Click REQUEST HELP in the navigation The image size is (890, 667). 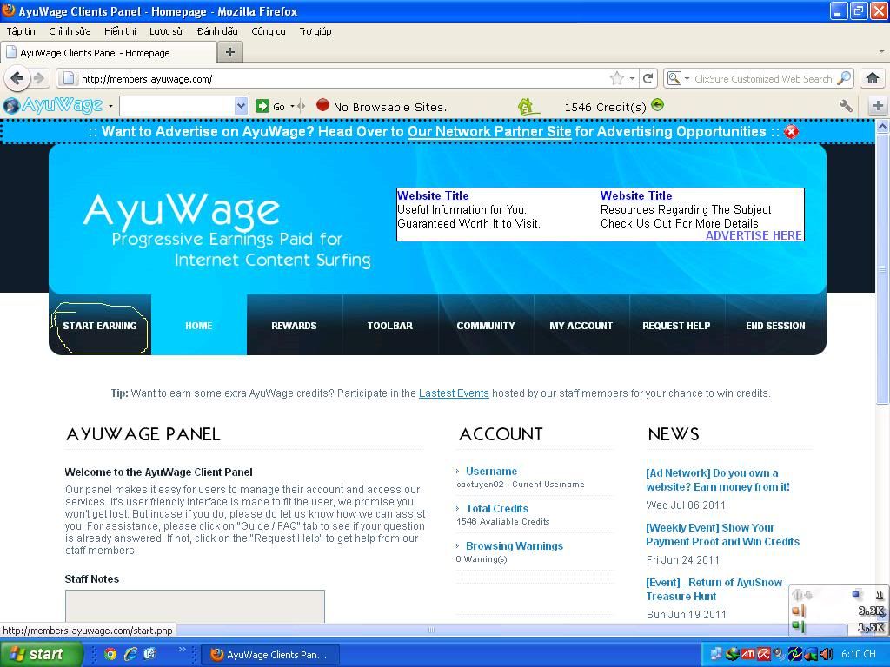676,326
